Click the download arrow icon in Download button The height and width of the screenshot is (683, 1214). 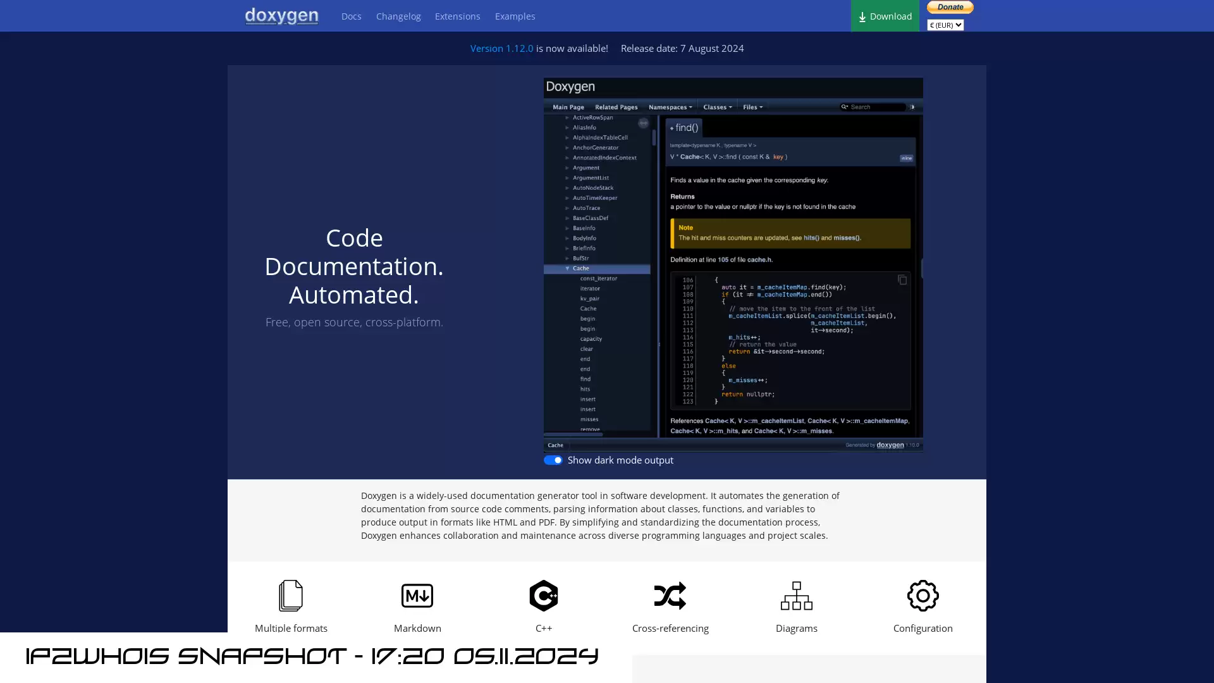[x=862, y=17]
